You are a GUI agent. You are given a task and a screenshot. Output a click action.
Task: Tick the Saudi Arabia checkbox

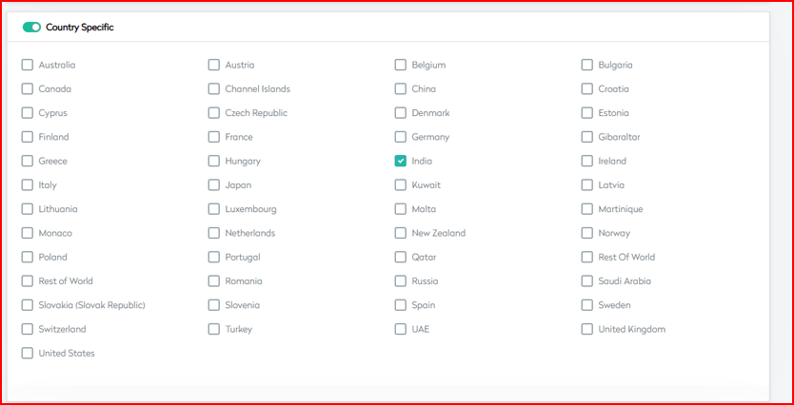coord(587,281)
